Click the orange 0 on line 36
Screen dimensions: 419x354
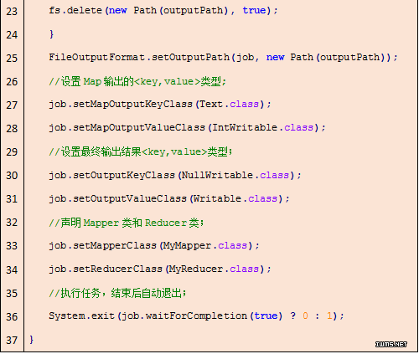pos(305,316)
